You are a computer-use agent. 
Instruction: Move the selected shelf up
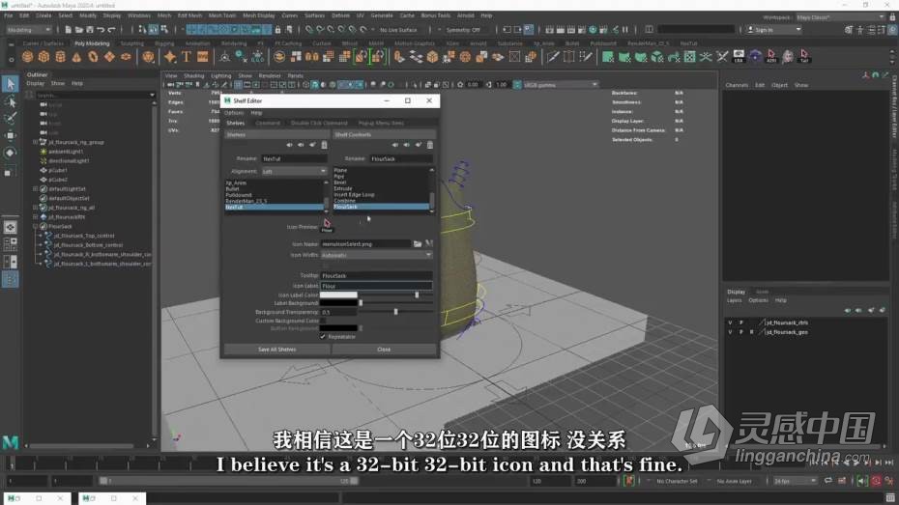tap(290, 145)
